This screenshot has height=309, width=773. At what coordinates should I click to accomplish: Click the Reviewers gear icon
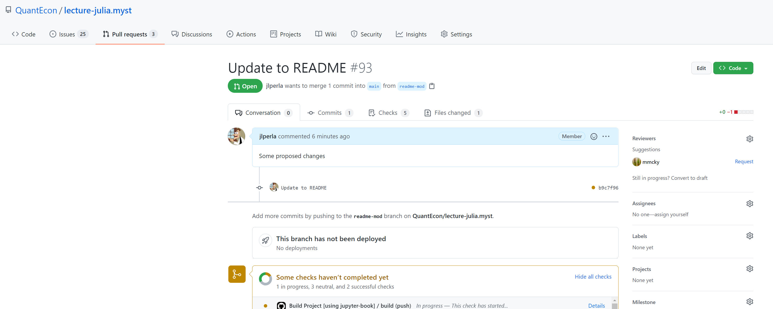pos(749,139)
